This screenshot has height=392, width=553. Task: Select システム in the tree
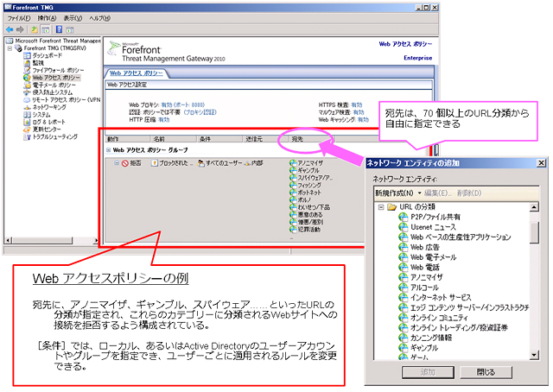coord(41,115)
